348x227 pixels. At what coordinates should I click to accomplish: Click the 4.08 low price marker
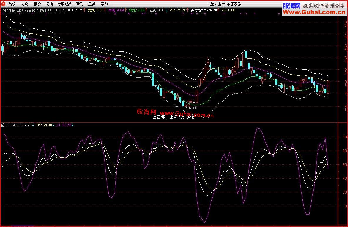192,108
